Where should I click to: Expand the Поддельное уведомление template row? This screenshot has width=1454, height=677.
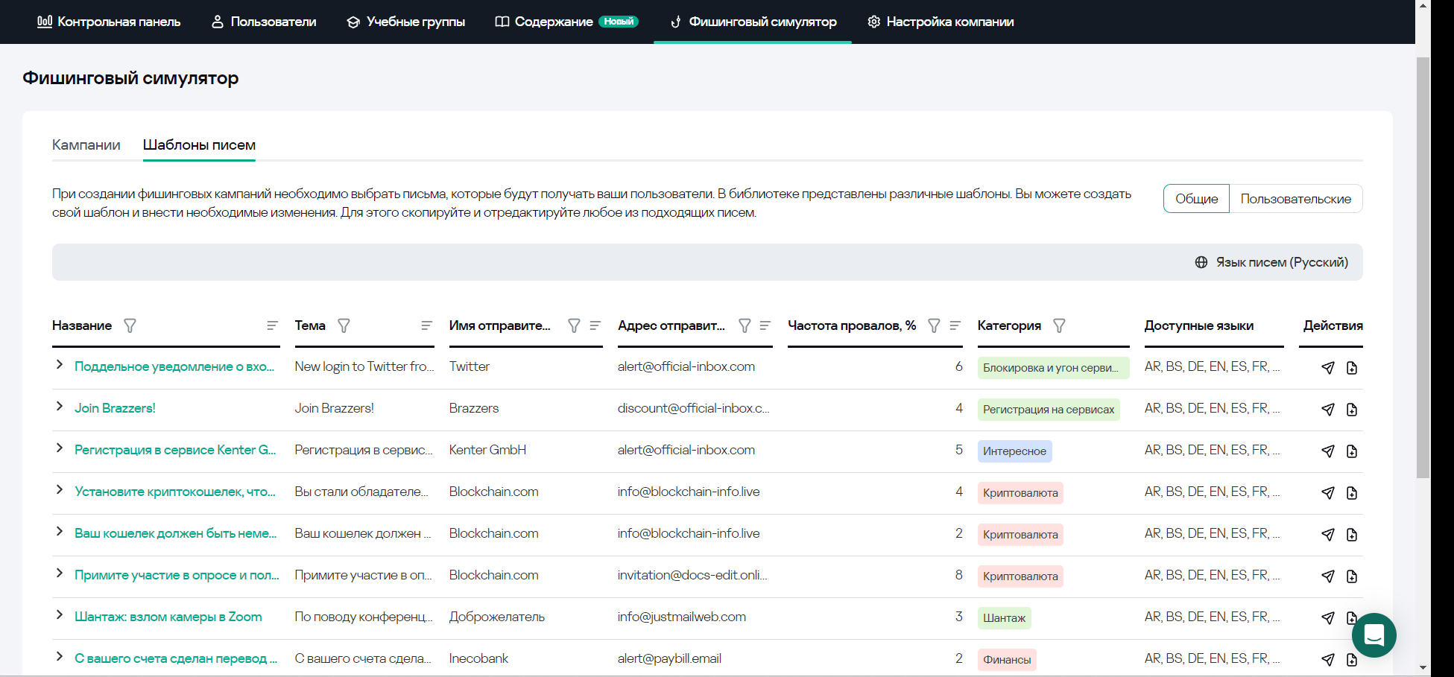(x=60, y=365)
